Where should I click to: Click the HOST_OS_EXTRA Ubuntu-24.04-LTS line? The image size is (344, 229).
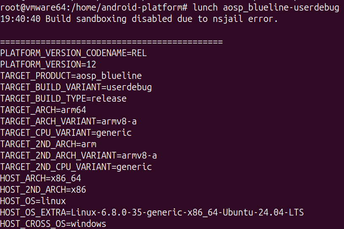click(x=152, y=212)
